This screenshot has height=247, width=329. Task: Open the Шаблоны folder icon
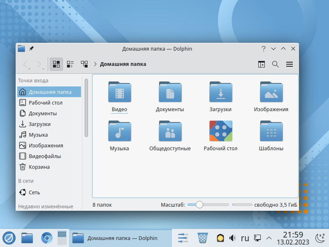click(x=271, y=131)
